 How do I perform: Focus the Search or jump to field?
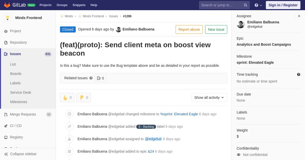coord(224,5)
